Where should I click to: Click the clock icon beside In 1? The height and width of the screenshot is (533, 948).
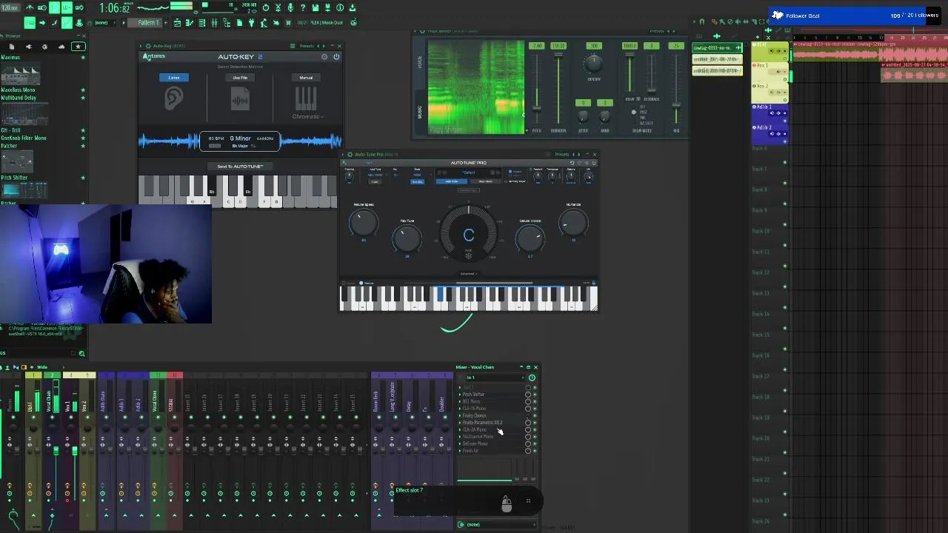coord(532,378)
